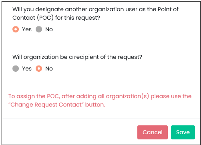Screen dimensions: 201x145
Task: Click the gray unselected radio beside the bottom Yes
Action: tap(16, 68)
